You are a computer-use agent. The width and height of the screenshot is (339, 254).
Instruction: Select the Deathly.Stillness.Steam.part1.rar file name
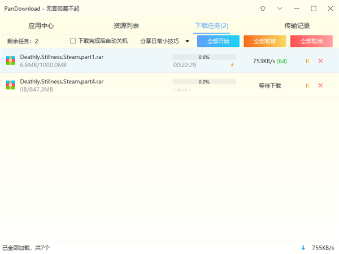(62, 57)
